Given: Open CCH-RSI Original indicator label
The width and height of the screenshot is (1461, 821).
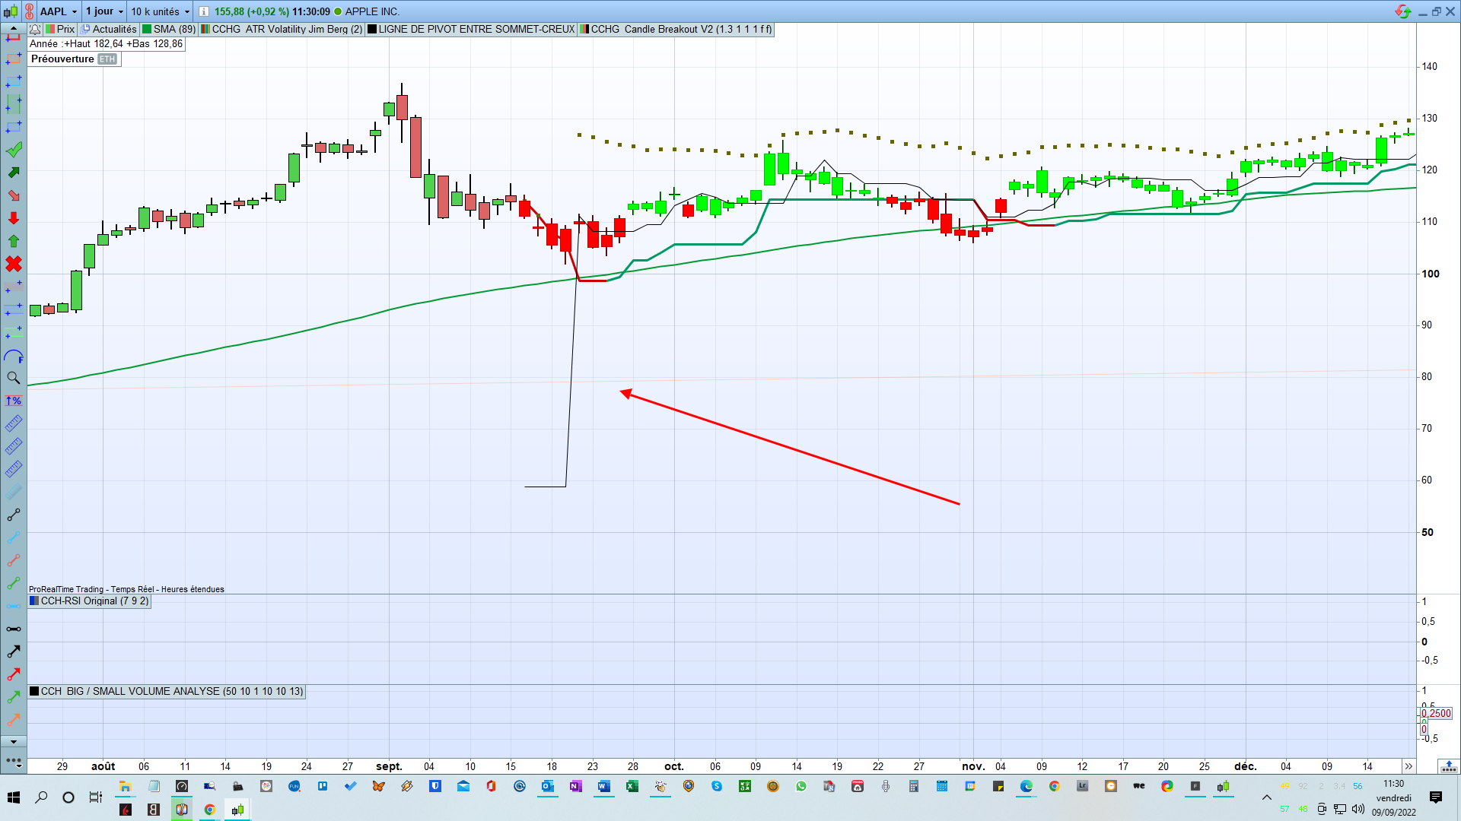Looking at the screenshot, I should (90, 601).
